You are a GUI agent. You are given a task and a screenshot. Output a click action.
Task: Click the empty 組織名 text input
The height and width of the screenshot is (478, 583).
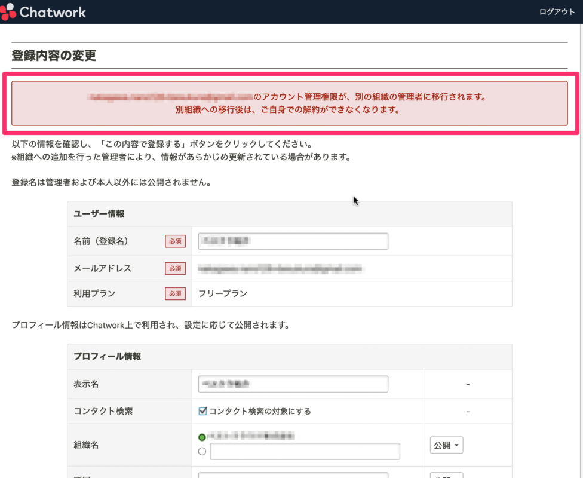point(305,451)
